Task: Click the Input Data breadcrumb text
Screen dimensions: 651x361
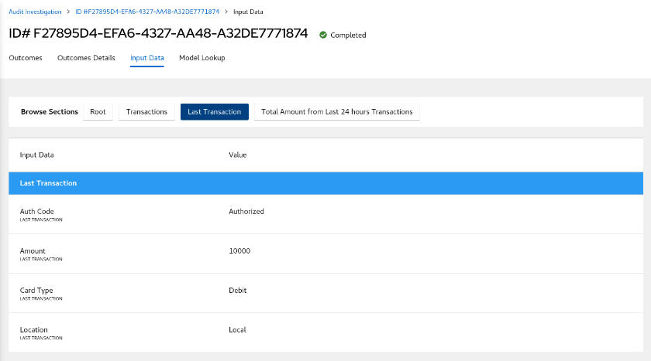Action: pos(248,12)
